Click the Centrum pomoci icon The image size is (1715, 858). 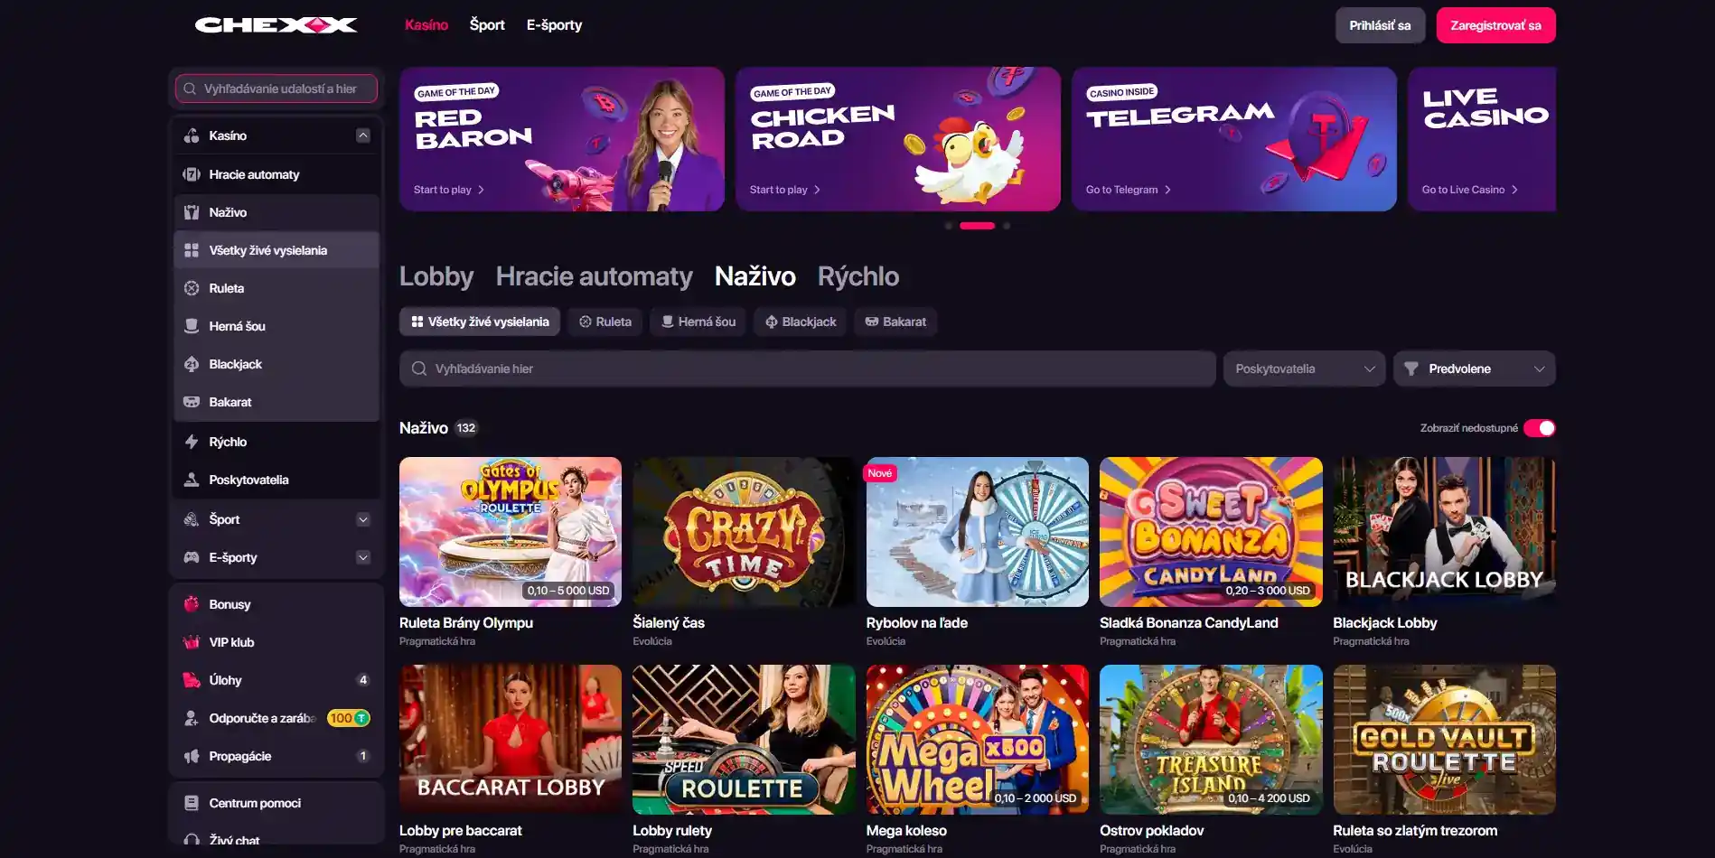(192, 803)
